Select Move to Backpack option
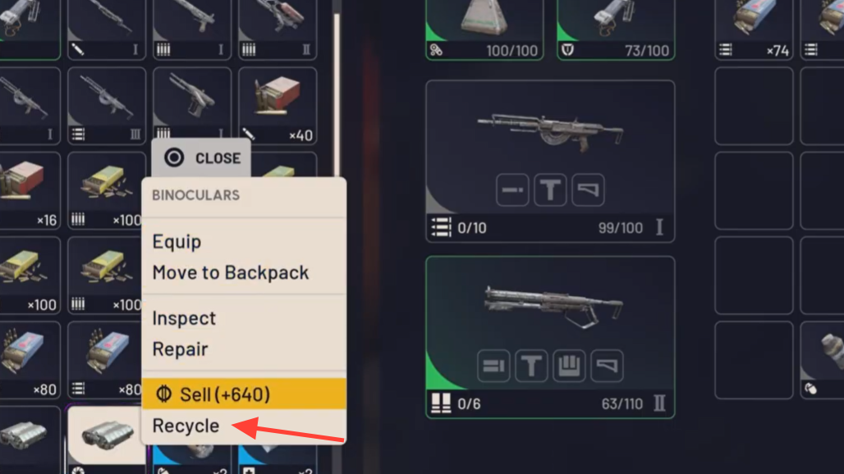844x474 pixels. point(231,272)
